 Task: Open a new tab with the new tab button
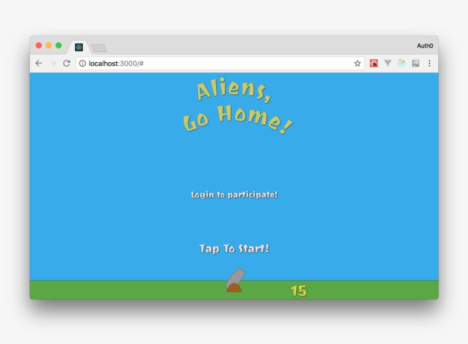pos(99,48)
